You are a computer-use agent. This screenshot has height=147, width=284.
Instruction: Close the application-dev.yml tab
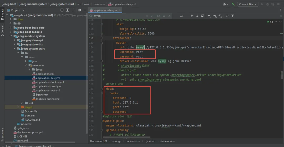pyautogui.click(x=120, y=10)
